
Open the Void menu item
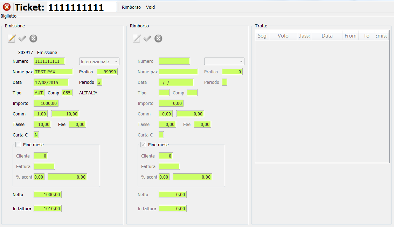(x=150, y=7)
